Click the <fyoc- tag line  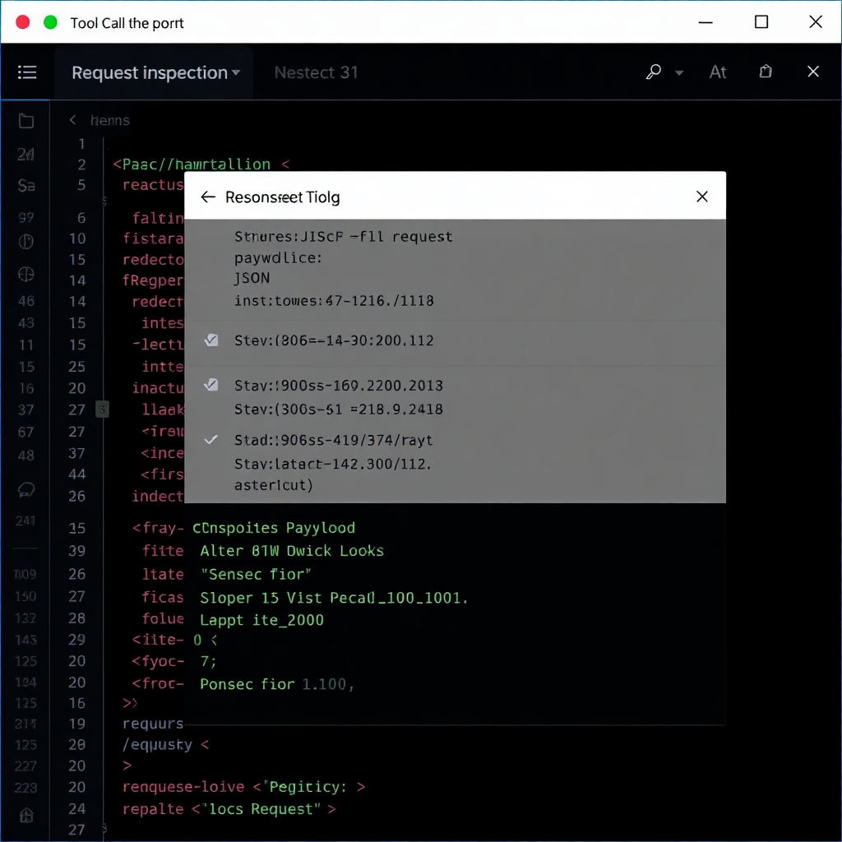[x=158, y=661]
